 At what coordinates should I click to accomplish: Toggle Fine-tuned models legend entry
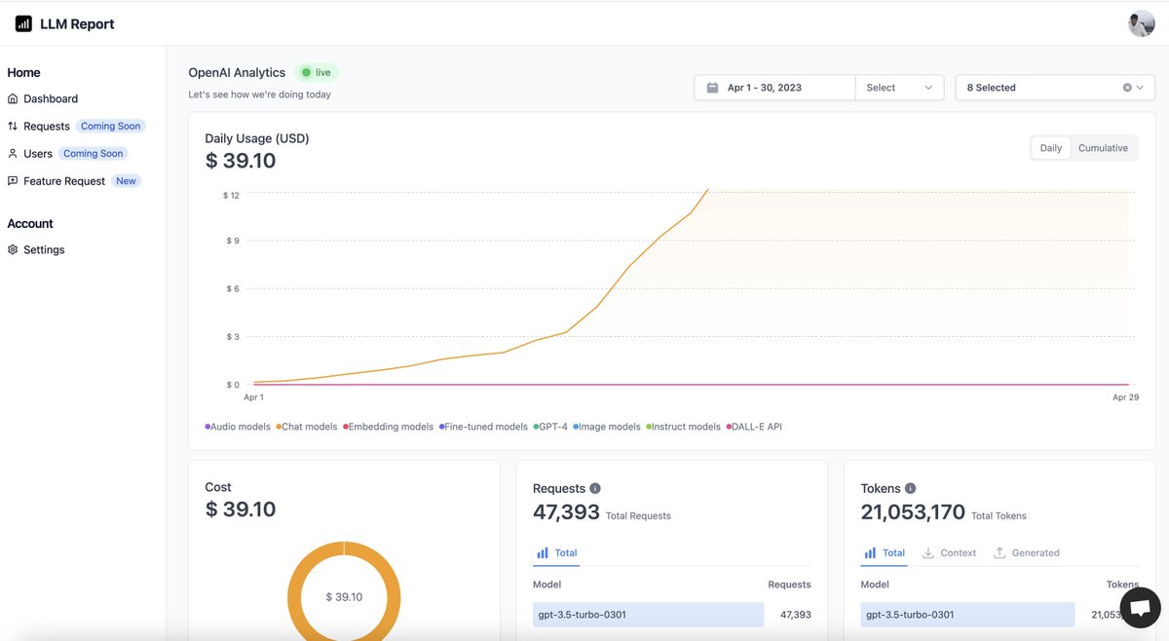pyautogui.click(x=483, y=427)
